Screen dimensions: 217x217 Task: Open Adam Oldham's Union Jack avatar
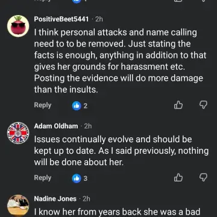click(18, 133)
